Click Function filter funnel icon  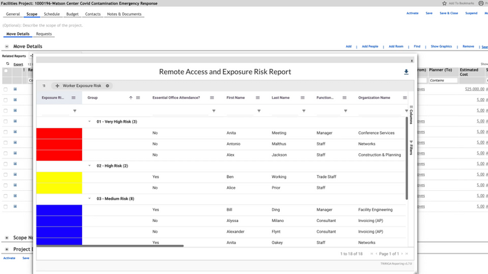[346, 110]
